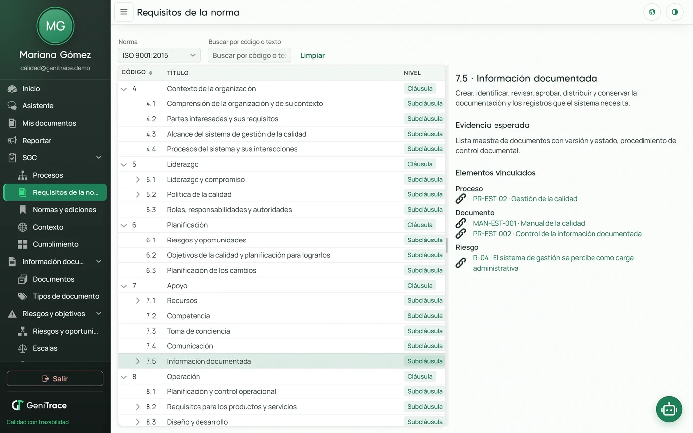The image size is (693, 433).
Task: Click the Cumplimiento grid icon
Action: 23,244
